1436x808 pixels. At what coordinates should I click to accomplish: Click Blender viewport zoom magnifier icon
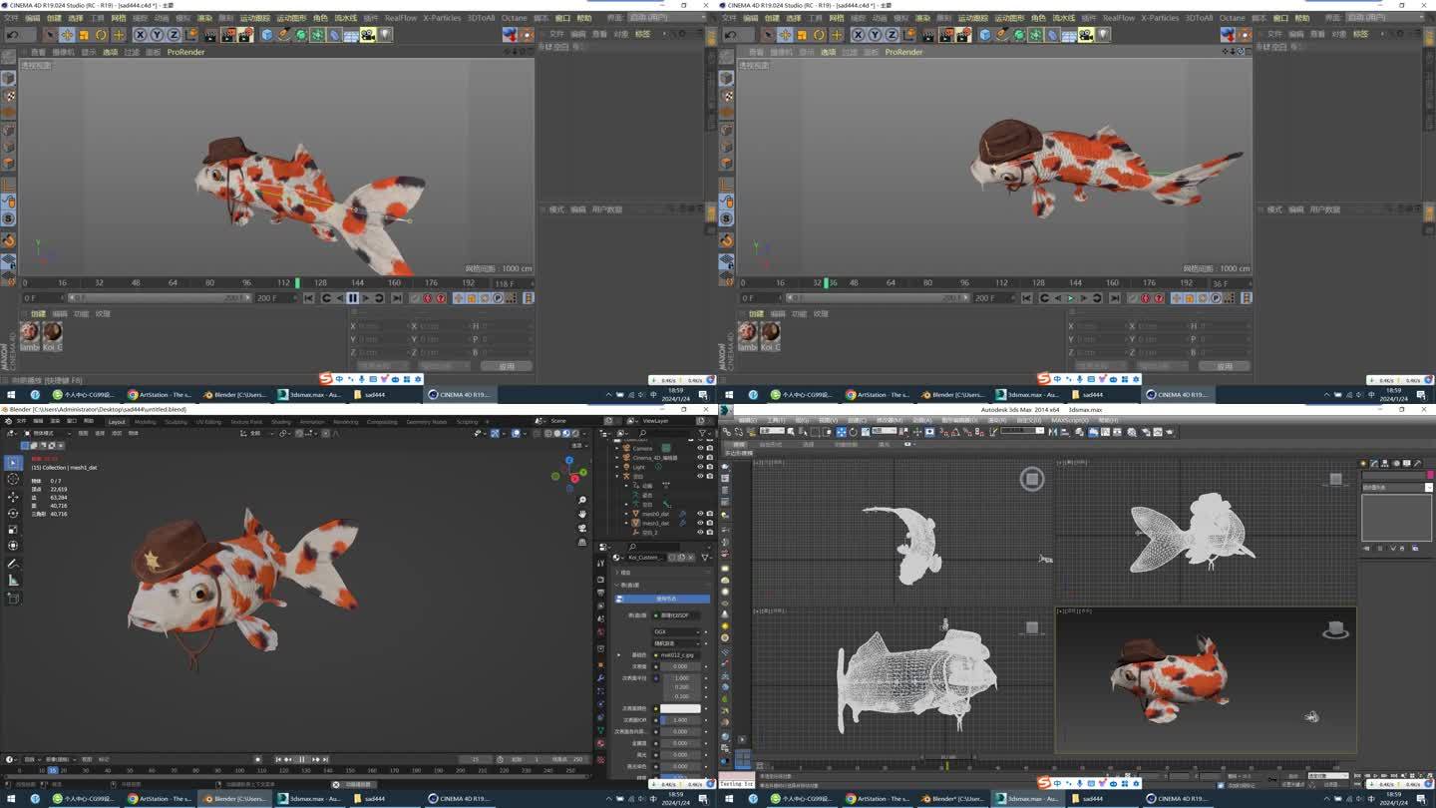pos(582,500)
